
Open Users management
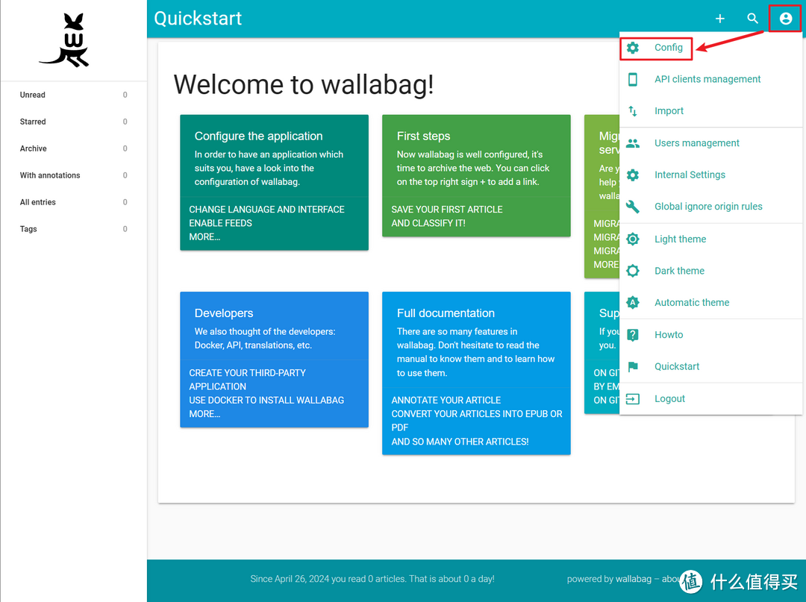pos(696,143)
